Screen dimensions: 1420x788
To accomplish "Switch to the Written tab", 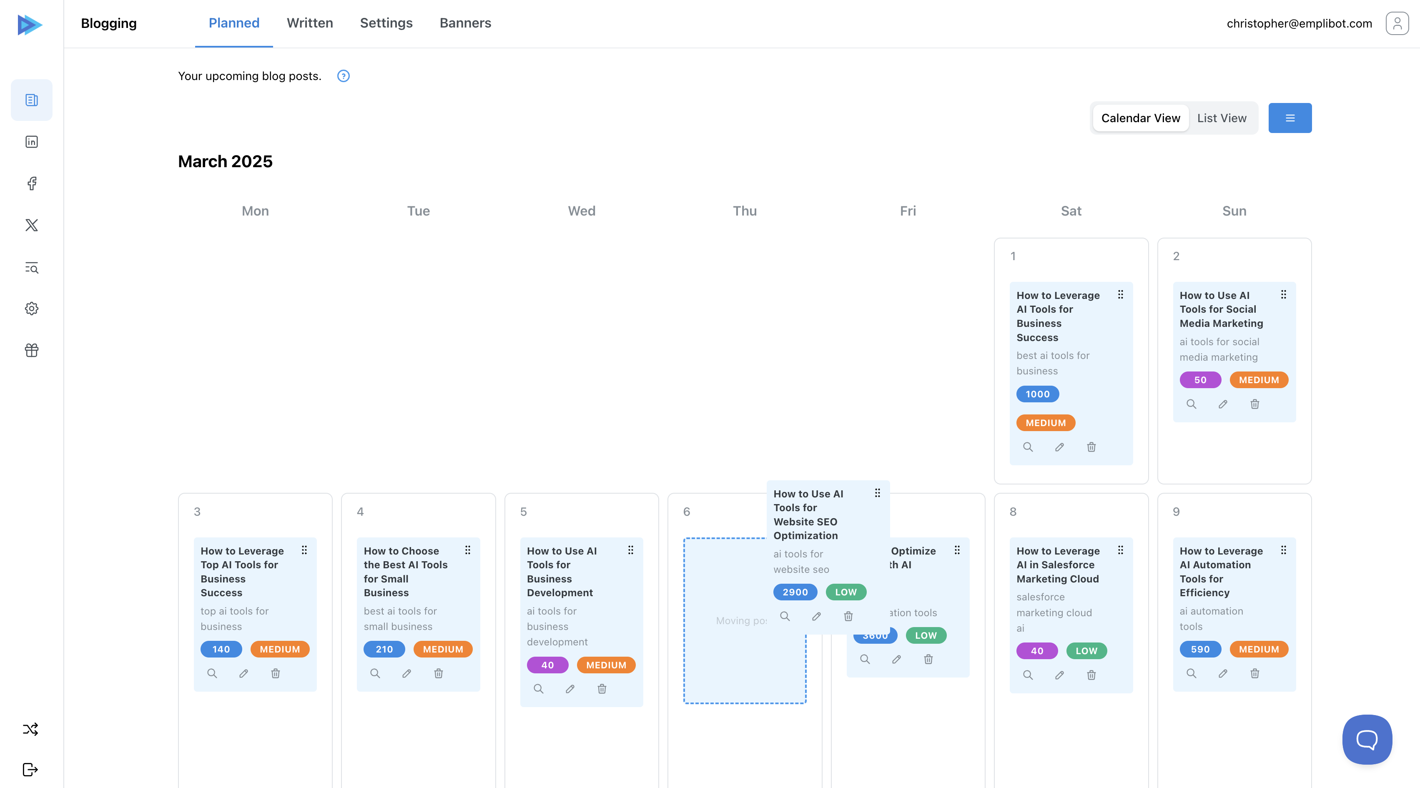I will [x=310, y=23].
